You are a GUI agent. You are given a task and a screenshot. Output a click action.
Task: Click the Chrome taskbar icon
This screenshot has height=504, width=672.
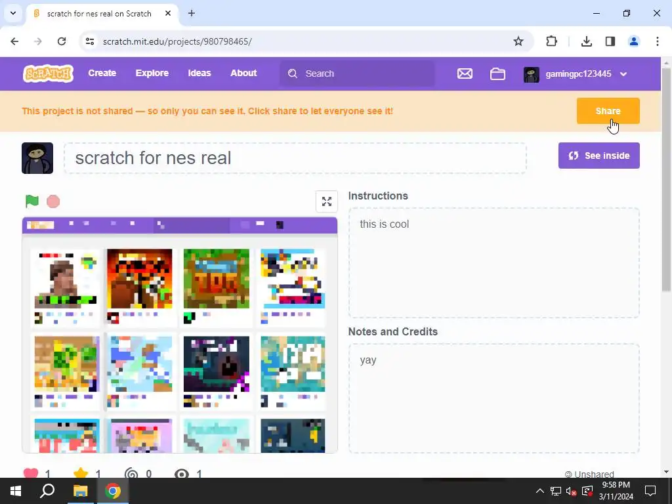[x=113, y=491]
